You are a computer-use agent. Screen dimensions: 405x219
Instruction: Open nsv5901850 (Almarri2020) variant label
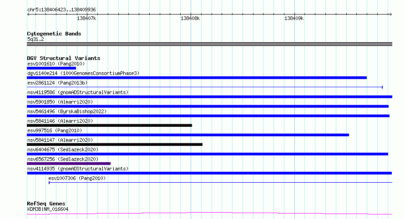(x=60, y=102)
